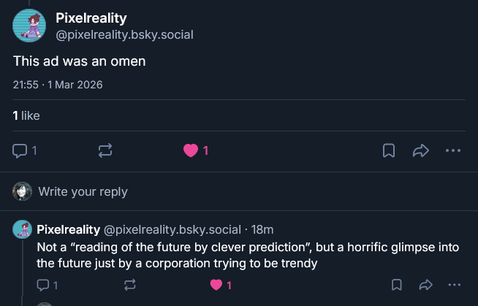The height and width of the screenshot is (306, 478).
Task: Open the post timestamp 21:55 · 1 Mar 2026
Action: [58, 85]
